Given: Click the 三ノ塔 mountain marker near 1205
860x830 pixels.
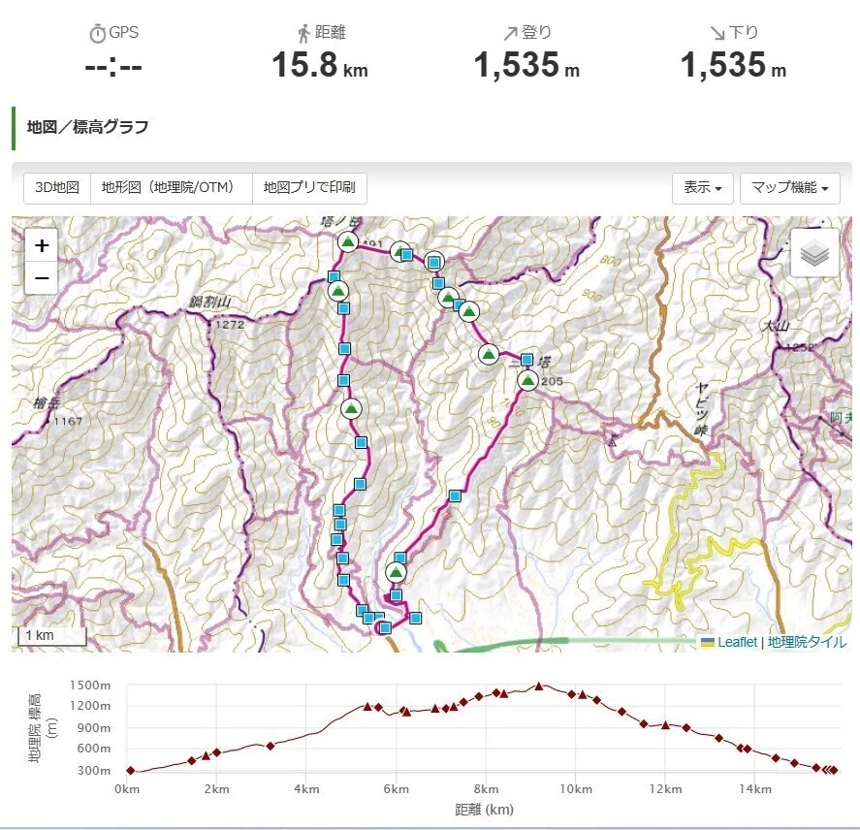Looking at the screenshot, I should tap(527, 380).
